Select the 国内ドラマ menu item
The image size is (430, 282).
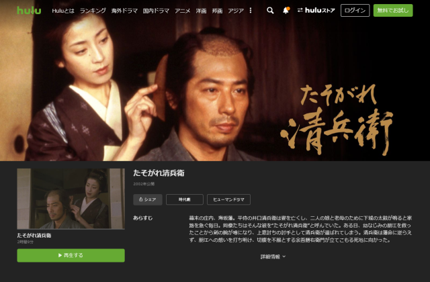click(x=156, y=11)
